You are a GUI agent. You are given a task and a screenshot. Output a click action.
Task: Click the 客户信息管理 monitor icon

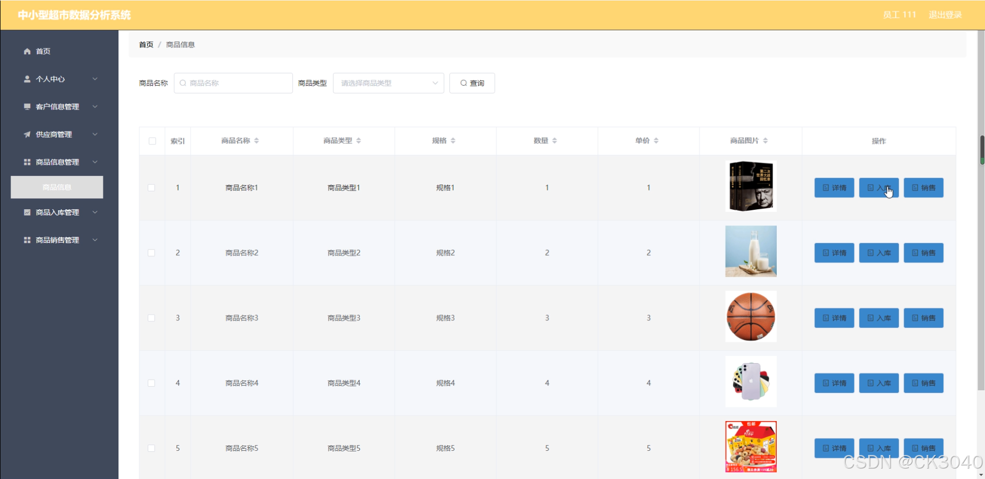pos(27,106)
